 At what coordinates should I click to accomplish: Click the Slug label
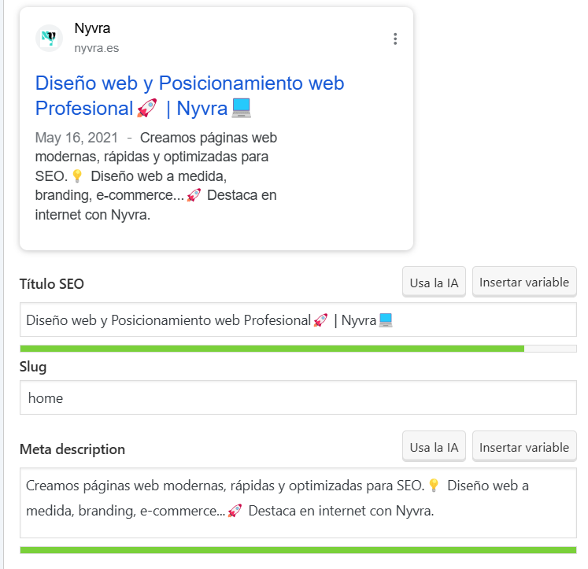33,367
